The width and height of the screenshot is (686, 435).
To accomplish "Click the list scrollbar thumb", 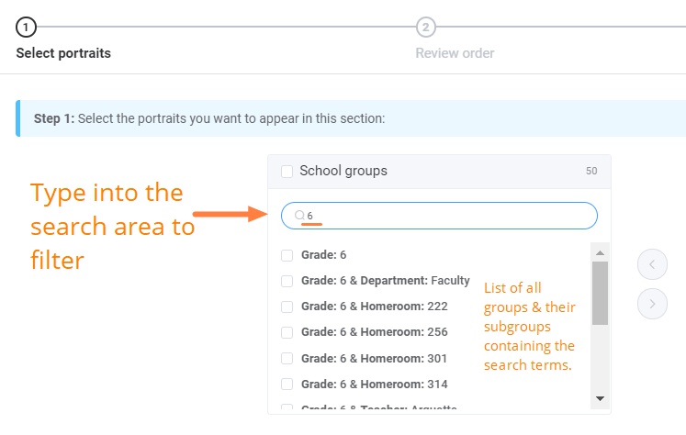I will coord(600,294).
